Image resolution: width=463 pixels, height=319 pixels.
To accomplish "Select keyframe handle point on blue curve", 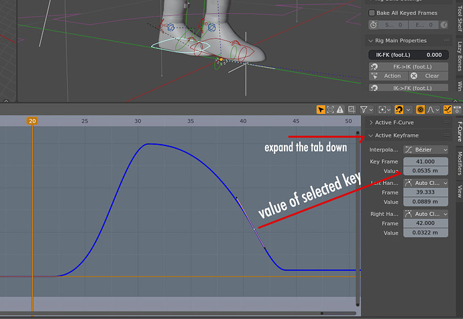I will pos(254,229).
